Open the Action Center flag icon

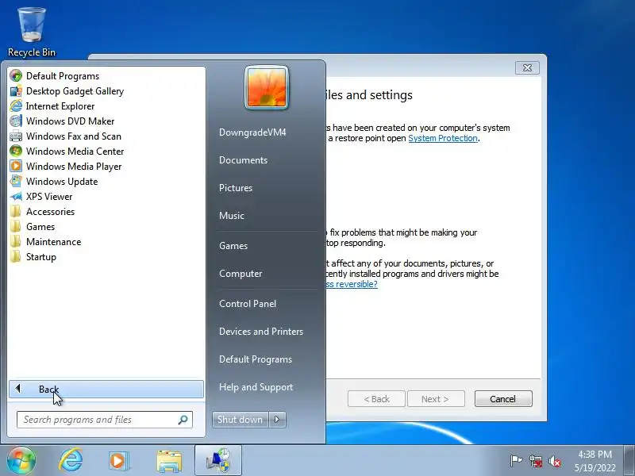515,461
